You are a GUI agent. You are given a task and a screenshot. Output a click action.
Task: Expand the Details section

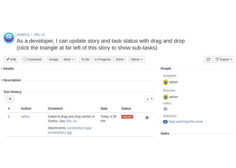[x=7, y=69]
